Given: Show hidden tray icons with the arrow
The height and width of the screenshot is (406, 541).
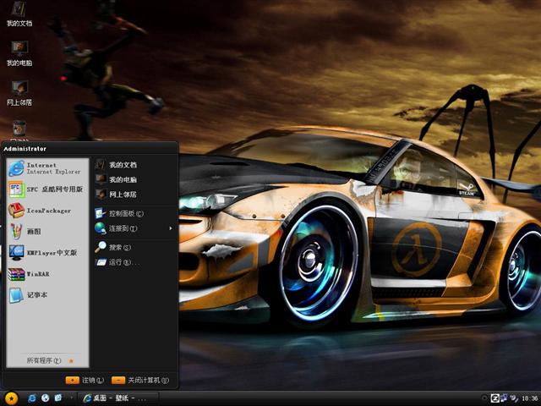Looking at the screenshot, I should click(484, 398).
